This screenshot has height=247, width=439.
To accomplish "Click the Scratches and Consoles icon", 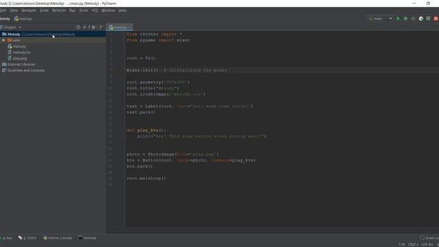I will (4, 70).
